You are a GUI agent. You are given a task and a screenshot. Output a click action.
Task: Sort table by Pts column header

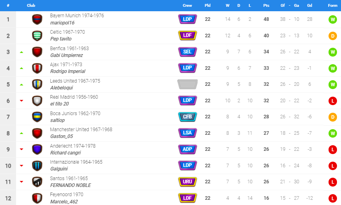tap(266, 6)
